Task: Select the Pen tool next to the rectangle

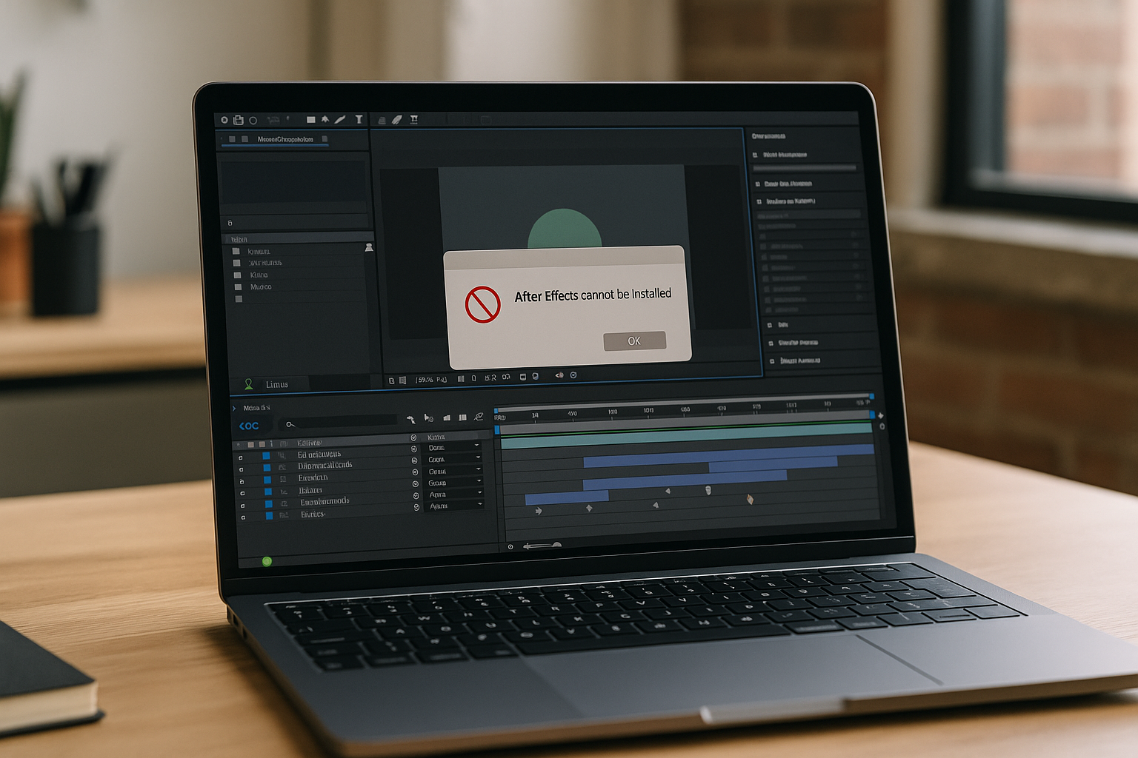Action: click(325, 119)
